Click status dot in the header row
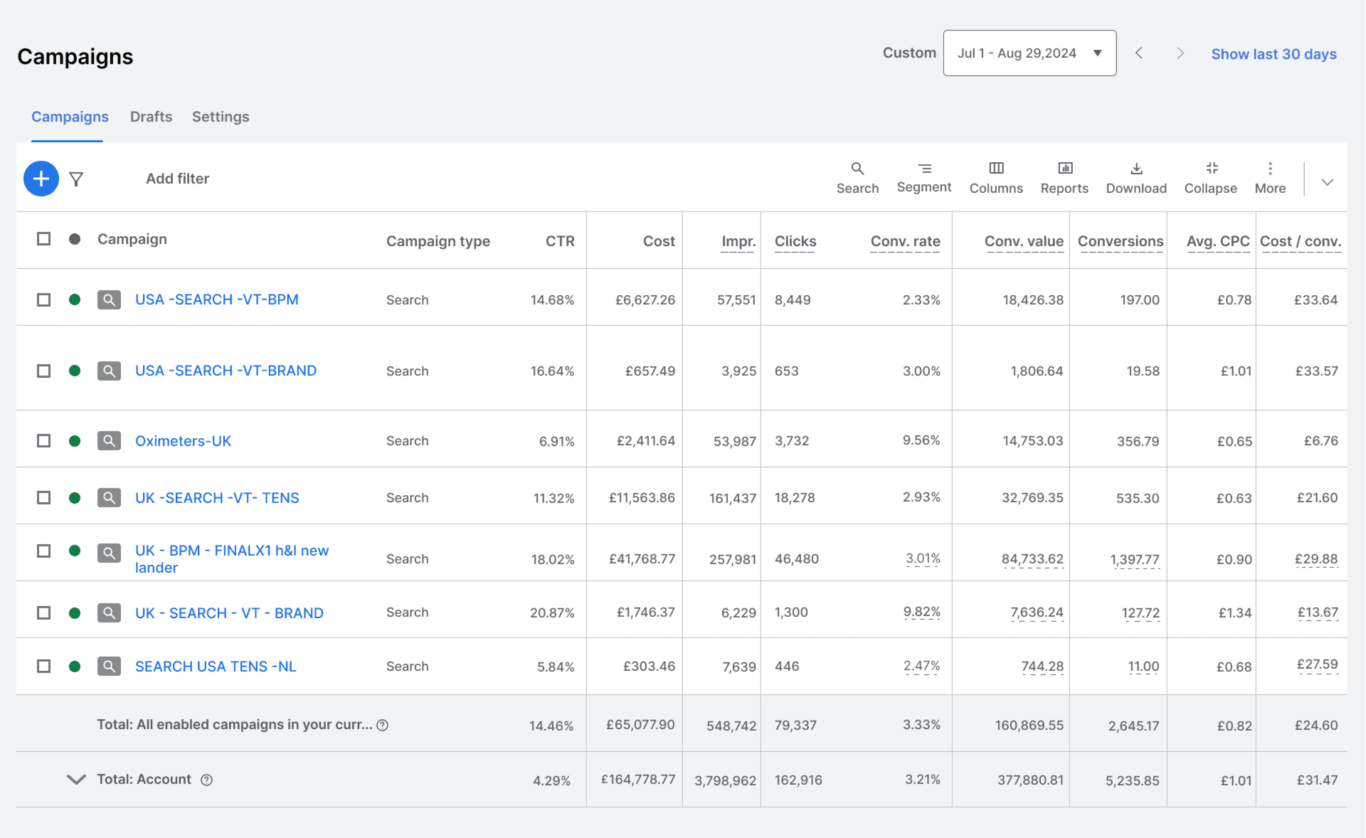This screenshot has width=1366, height=838. pyautogui.click(x=75, y=239)
